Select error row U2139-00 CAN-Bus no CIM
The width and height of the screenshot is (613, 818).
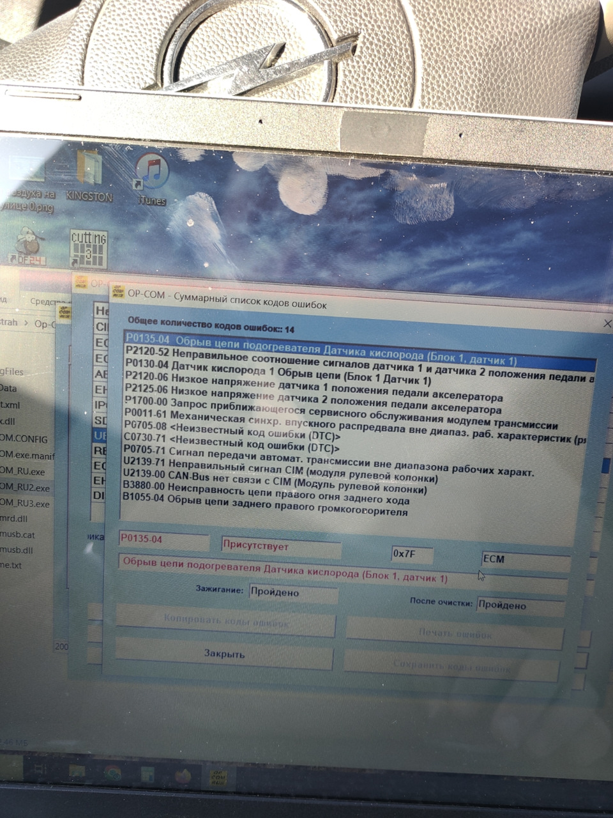275,482
